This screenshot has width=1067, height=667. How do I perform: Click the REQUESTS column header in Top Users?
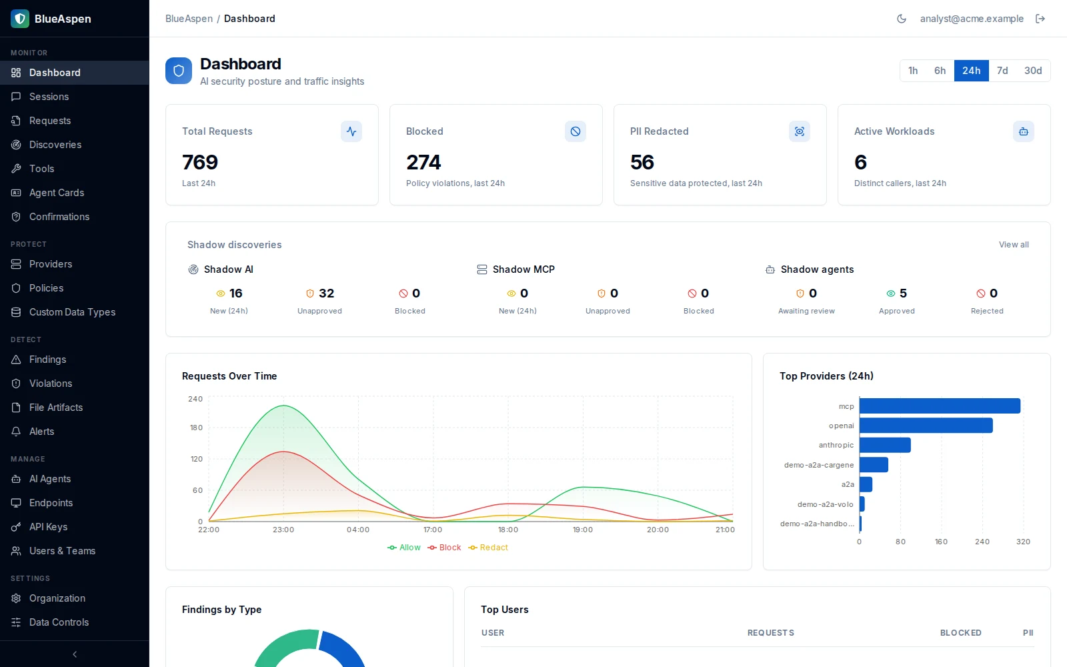pos(771,633)
